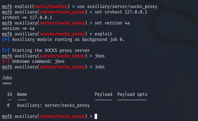Click the red [-] error marker

(x=6, y=61)
